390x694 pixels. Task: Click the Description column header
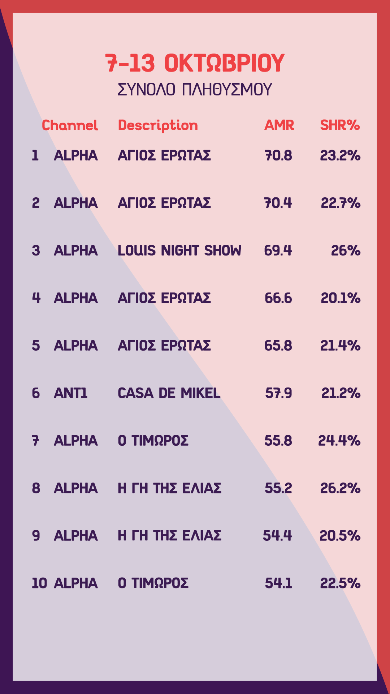pos(158,125)
